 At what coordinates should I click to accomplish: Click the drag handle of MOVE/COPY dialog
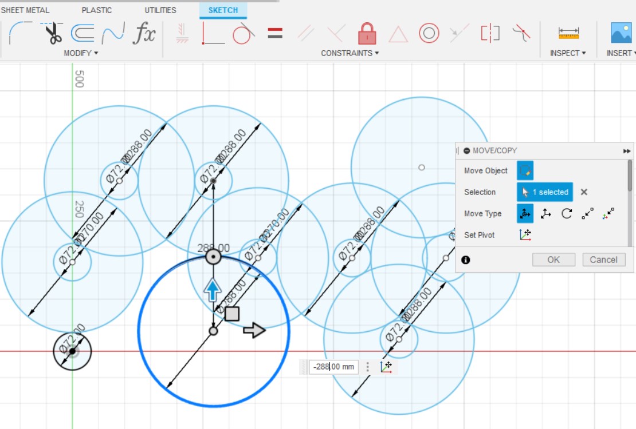tap(458, 150)
